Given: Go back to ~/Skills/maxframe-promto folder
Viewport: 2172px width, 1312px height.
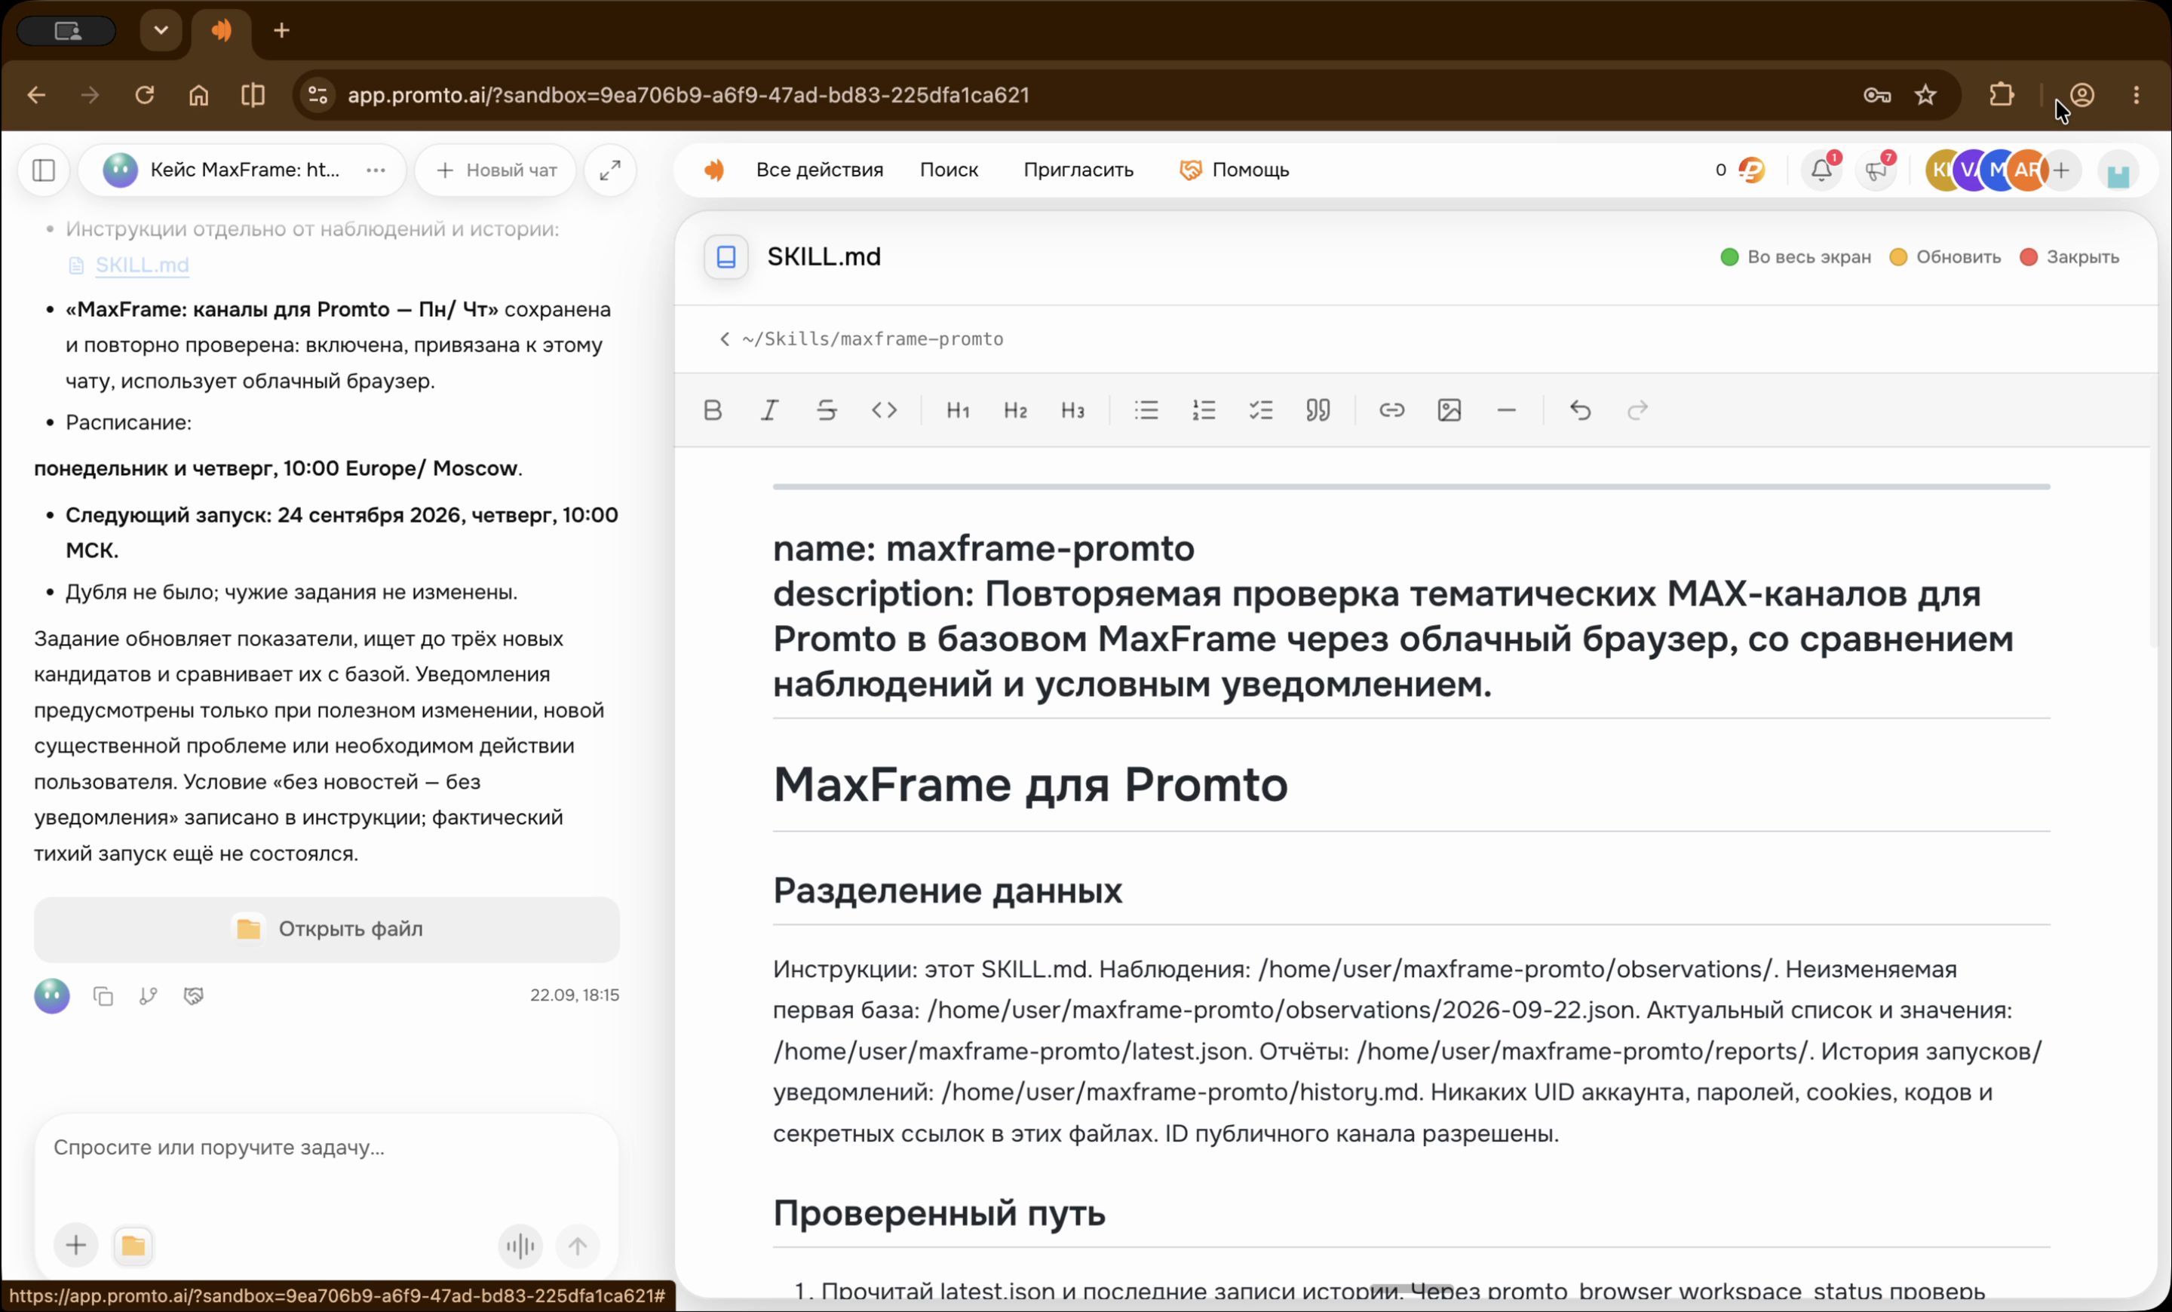Looking at the screenshot, I should click(861, 339).
